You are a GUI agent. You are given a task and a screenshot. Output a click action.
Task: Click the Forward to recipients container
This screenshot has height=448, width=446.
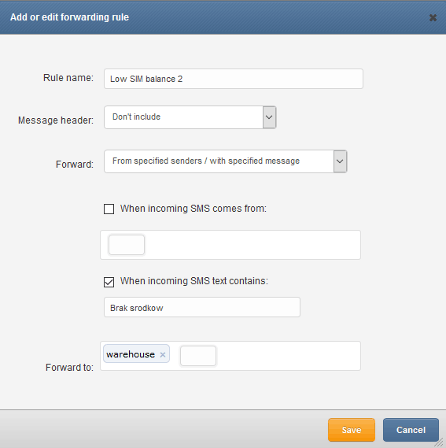[x=230, y=356]
